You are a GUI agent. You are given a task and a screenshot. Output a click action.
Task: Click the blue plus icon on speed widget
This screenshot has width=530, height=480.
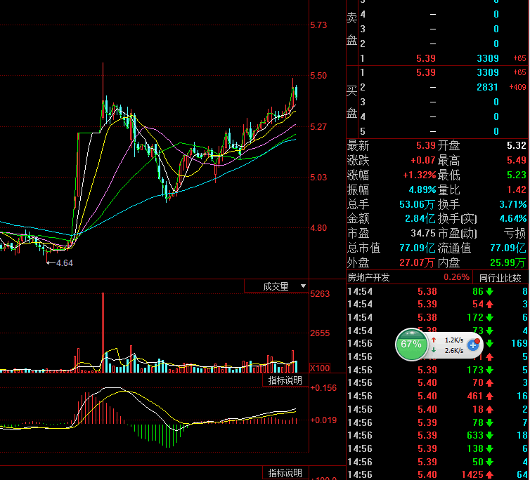(473, 345)
